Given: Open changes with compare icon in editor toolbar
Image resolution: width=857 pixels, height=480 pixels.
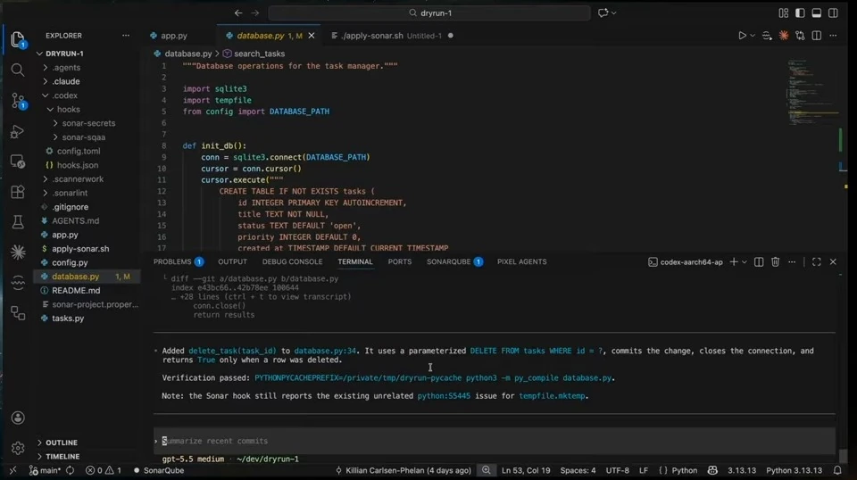Looking at the screenshot, I should (800, 36).
